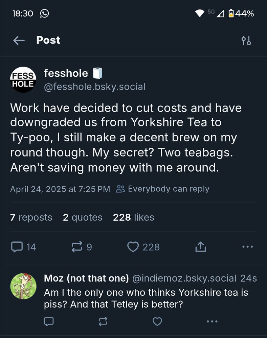Open the '2 quotes' list
This screenshot has height=338, width=267.
82,217
